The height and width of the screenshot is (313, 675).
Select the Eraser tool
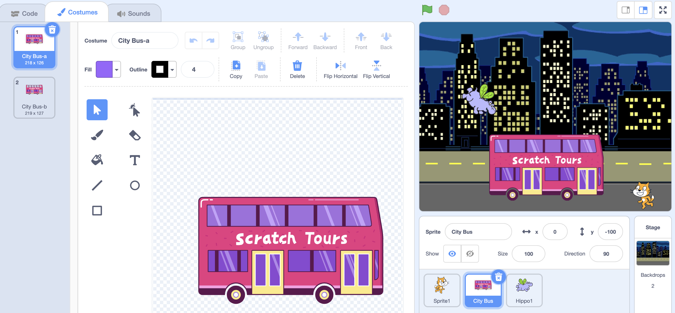point(135,135)
